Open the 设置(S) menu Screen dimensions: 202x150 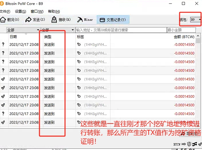point(20,11)
